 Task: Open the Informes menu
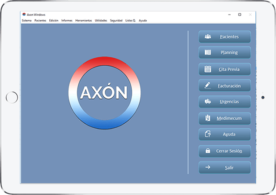(67, 20)
